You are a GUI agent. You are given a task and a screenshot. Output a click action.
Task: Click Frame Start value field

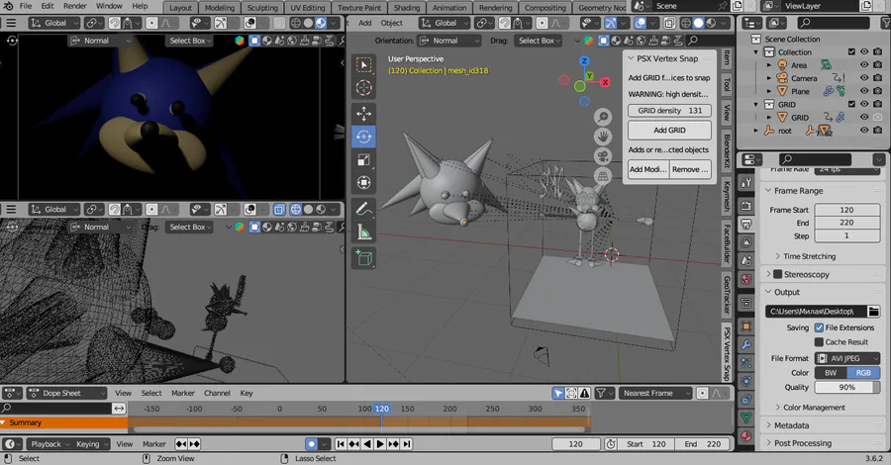pyautogui.click(x=847, y=210)
